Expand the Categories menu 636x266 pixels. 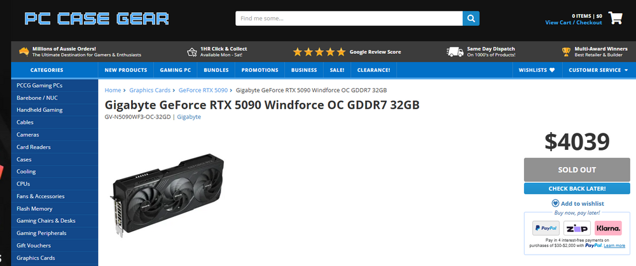click(x=47, y=70)
